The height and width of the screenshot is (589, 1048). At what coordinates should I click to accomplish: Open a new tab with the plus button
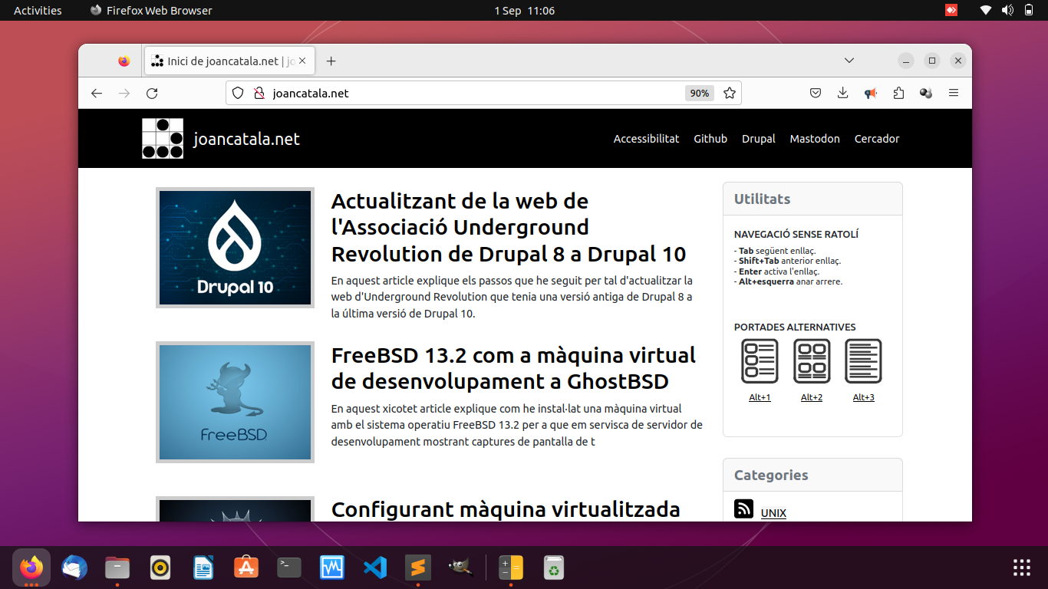pos(331,61)
